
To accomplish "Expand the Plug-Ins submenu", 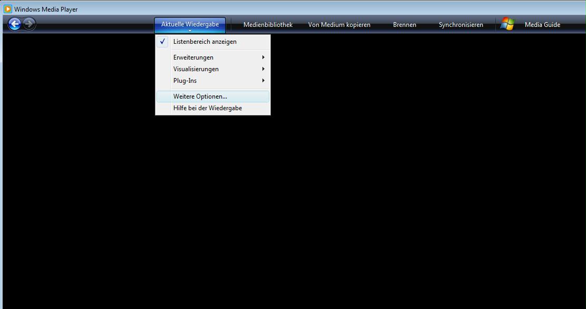I will (213, 81).
